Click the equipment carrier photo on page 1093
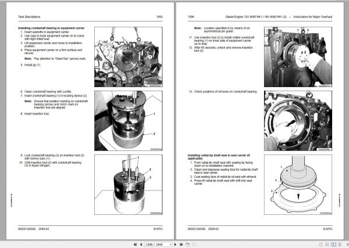The image size is (349, 248). click(129, 57)
